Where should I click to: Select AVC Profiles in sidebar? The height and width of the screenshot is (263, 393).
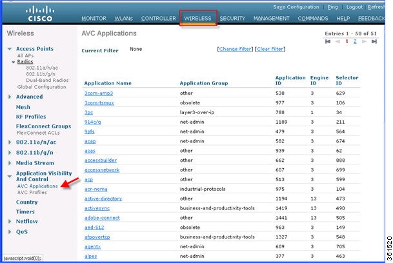tap(32, 192)
